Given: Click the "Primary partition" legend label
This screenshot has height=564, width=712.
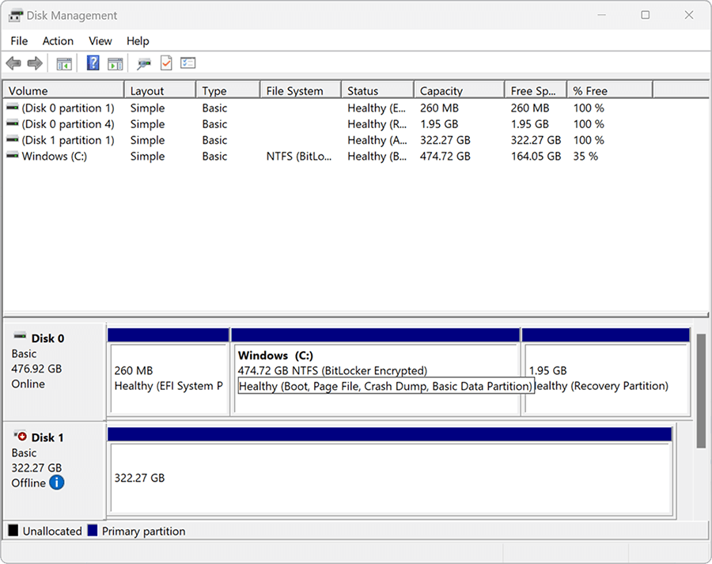Looking at the screenshot, I should (143, 531).
